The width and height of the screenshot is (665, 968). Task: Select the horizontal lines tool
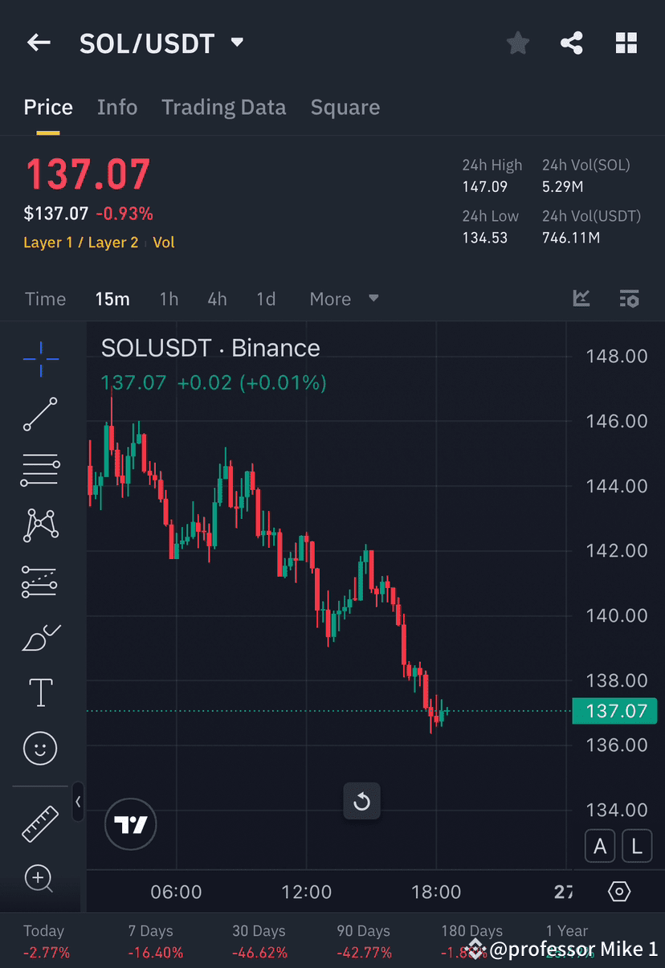click(x=39, y=469)
